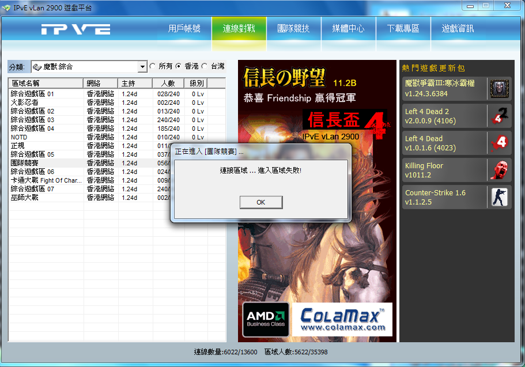
Task: Click the 信長の野望 11.2B banner image
Action: pyautogui.click(x=317, y=201)
